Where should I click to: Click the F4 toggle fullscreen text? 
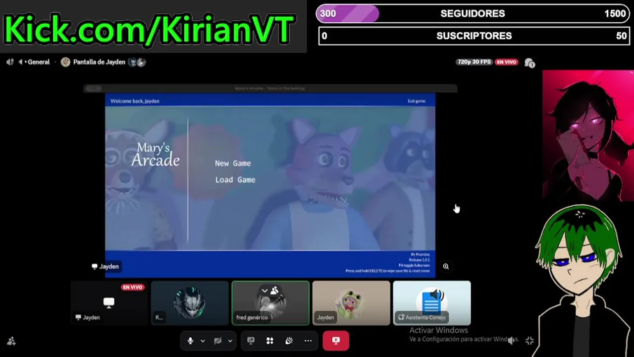[x=414, y=265]
